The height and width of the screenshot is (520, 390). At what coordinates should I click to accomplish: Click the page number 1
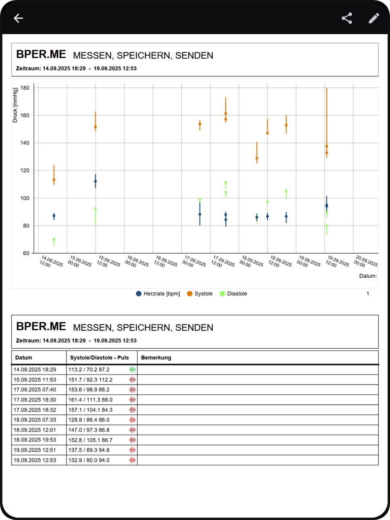click(367, 294)
